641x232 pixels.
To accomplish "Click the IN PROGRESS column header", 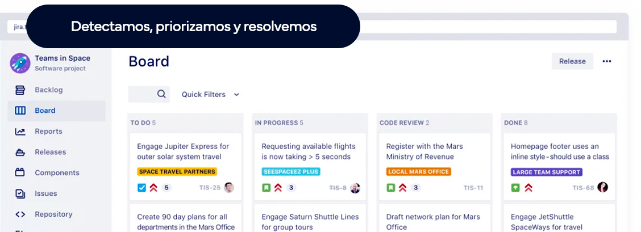I will 279,123.
